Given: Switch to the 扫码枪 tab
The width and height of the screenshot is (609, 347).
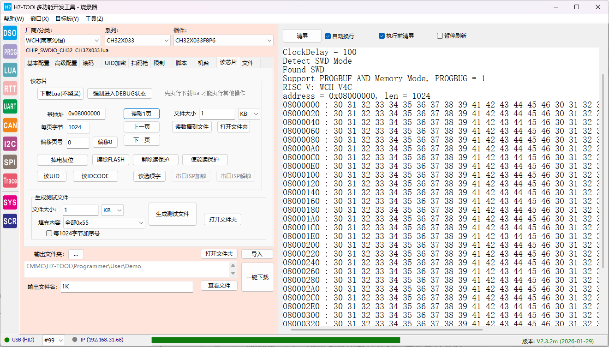Looking at the screenshot, I should click(x=140, y=63).
